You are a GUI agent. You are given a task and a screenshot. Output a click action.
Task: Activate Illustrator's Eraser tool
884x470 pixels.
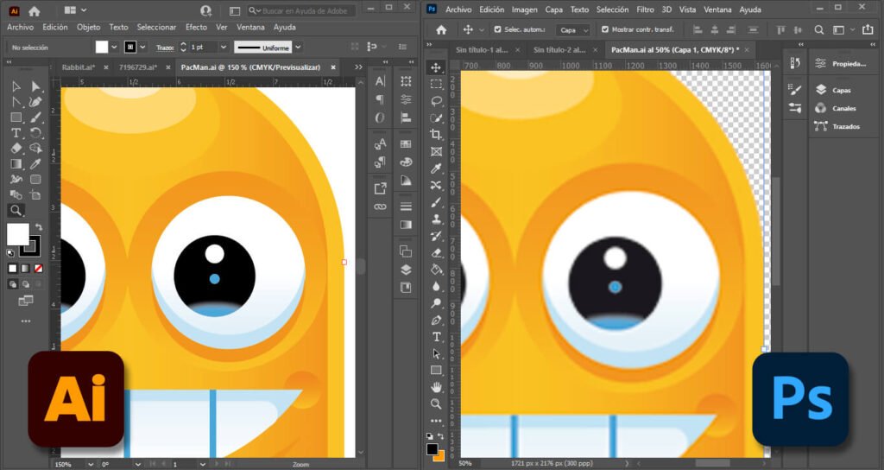tap(16, 149)
